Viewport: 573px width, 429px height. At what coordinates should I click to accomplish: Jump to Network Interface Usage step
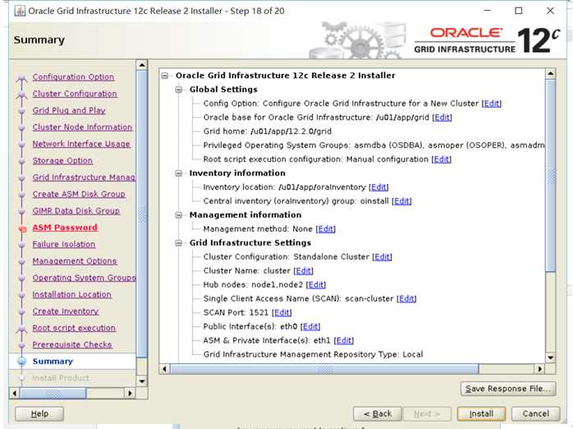(81, 144)
